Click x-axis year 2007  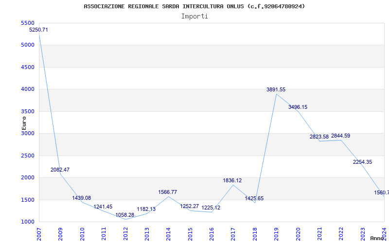(x=39, y=234)
